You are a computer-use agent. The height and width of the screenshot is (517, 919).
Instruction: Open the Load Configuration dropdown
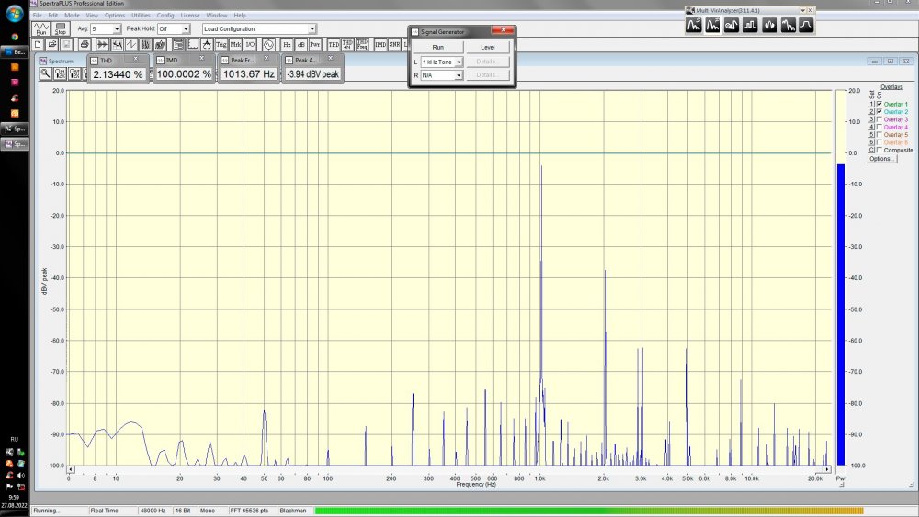click(x=312, y=29)
